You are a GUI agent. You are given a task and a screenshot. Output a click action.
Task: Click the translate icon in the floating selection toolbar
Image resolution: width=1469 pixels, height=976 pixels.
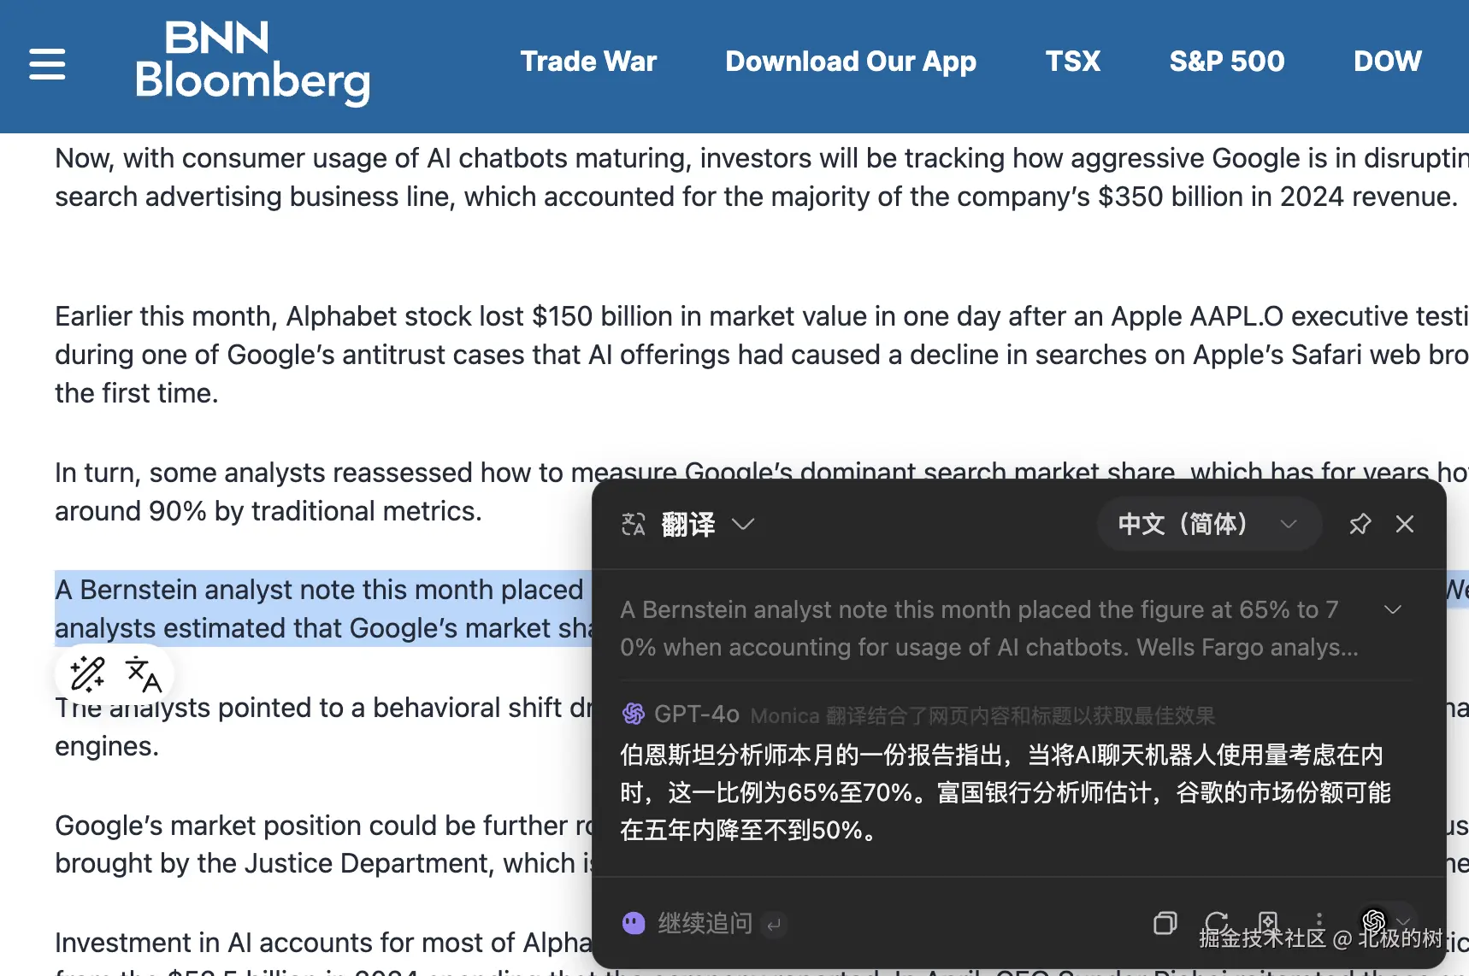pyautogui.click(x=143, y=674)
